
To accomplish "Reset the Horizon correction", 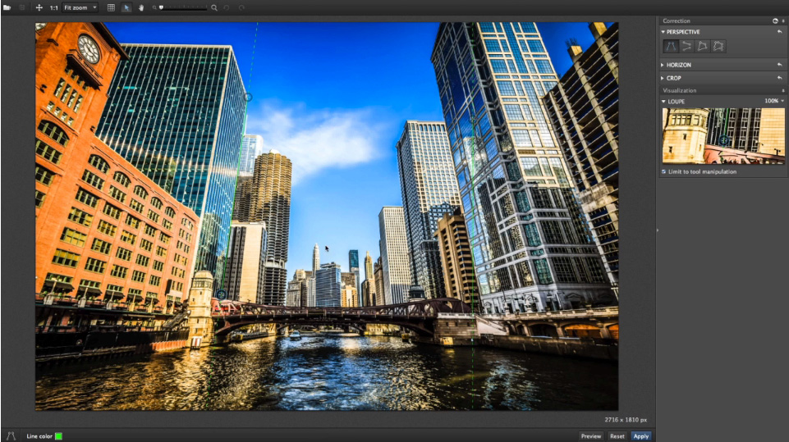I will (779, 65).
